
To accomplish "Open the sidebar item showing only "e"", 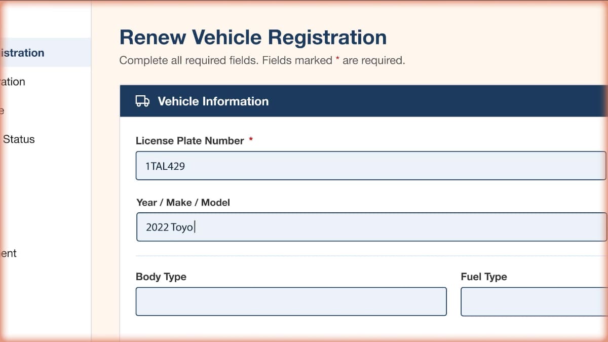I will [x=3, y=110].
